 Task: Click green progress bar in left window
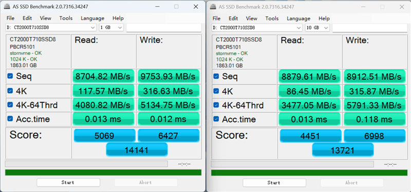click(x=103, y=173)
